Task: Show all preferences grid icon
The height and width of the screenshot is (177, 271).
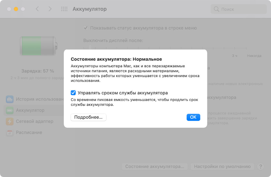Action: 64,9
